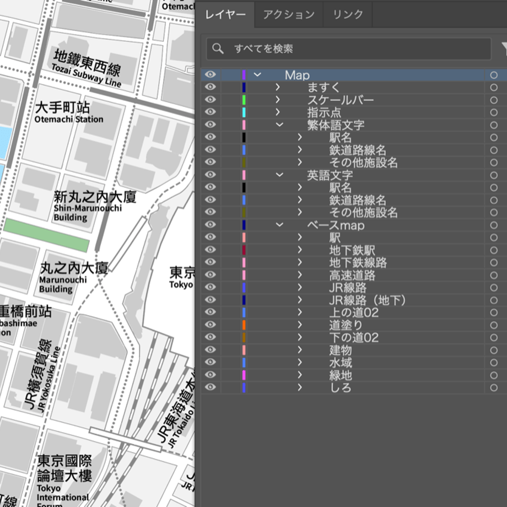Click target circle for 高速道路 layer
Viewport: 507px width, 507px height.
(494, 275)
